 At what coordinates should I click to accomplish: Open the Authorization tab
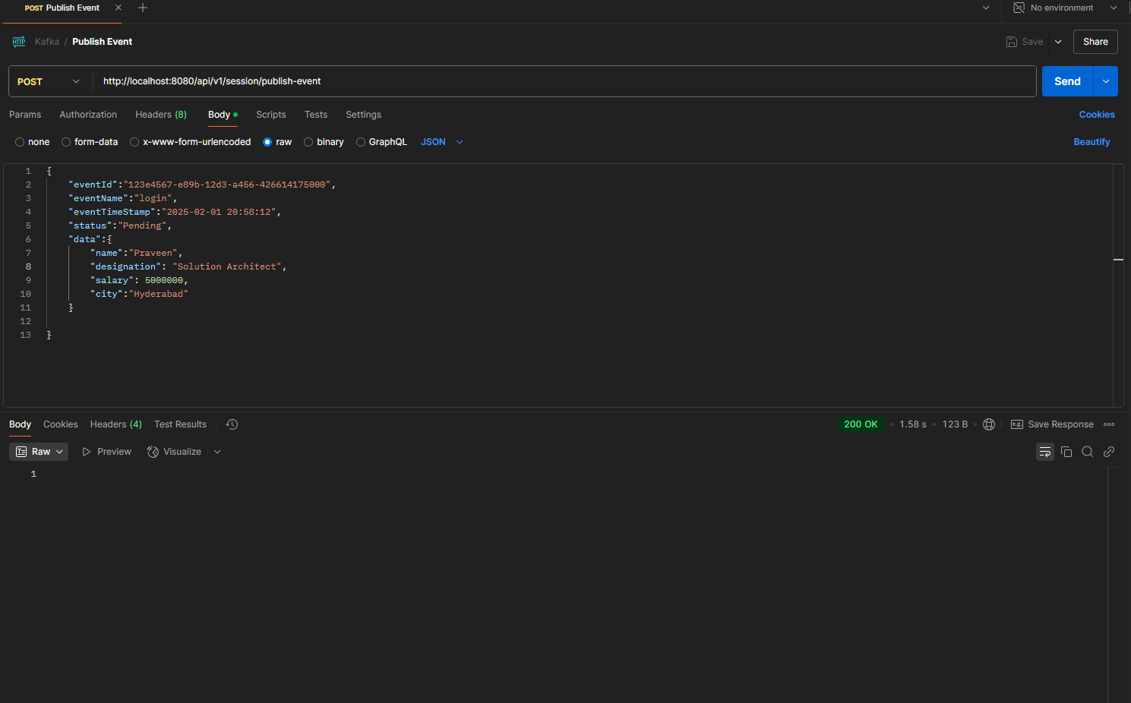tap(88, 115)
